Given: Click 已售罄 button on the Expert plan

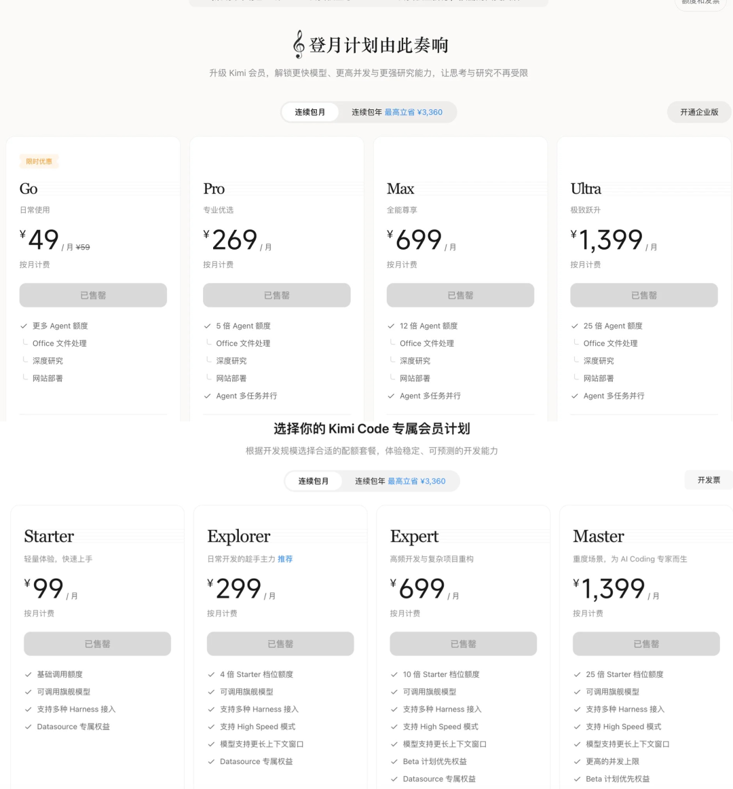Looking at the screenshot, I should [463, 644].
